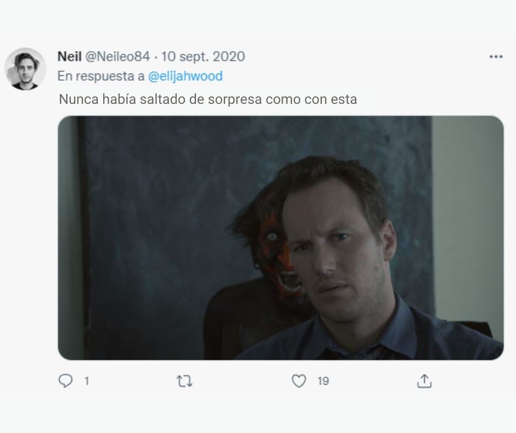
Task: Click the 'En respuesta a' label
Action: (x=101, y=76)
